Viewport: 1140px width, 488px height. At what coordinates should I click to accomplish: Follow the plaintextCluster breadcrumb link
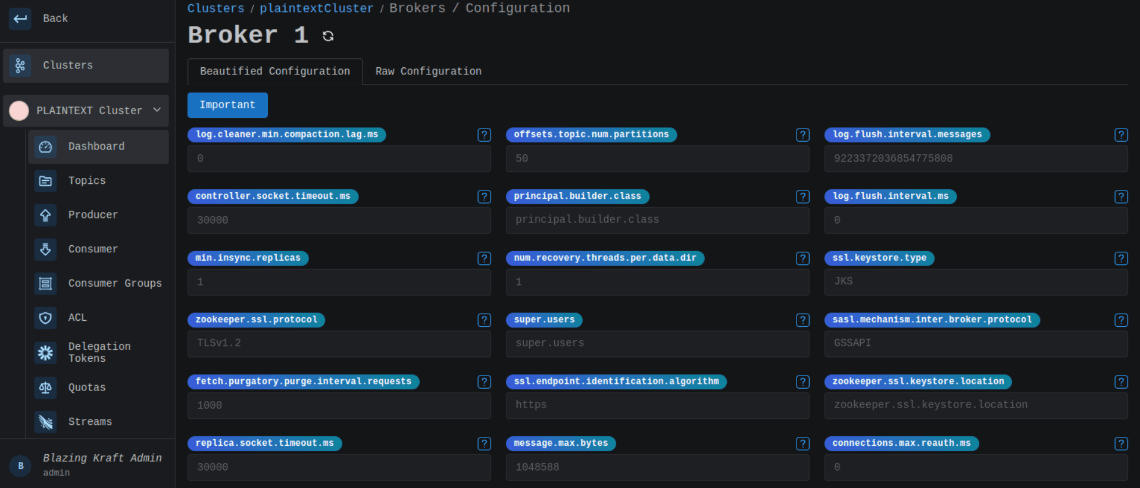(317, 8)
